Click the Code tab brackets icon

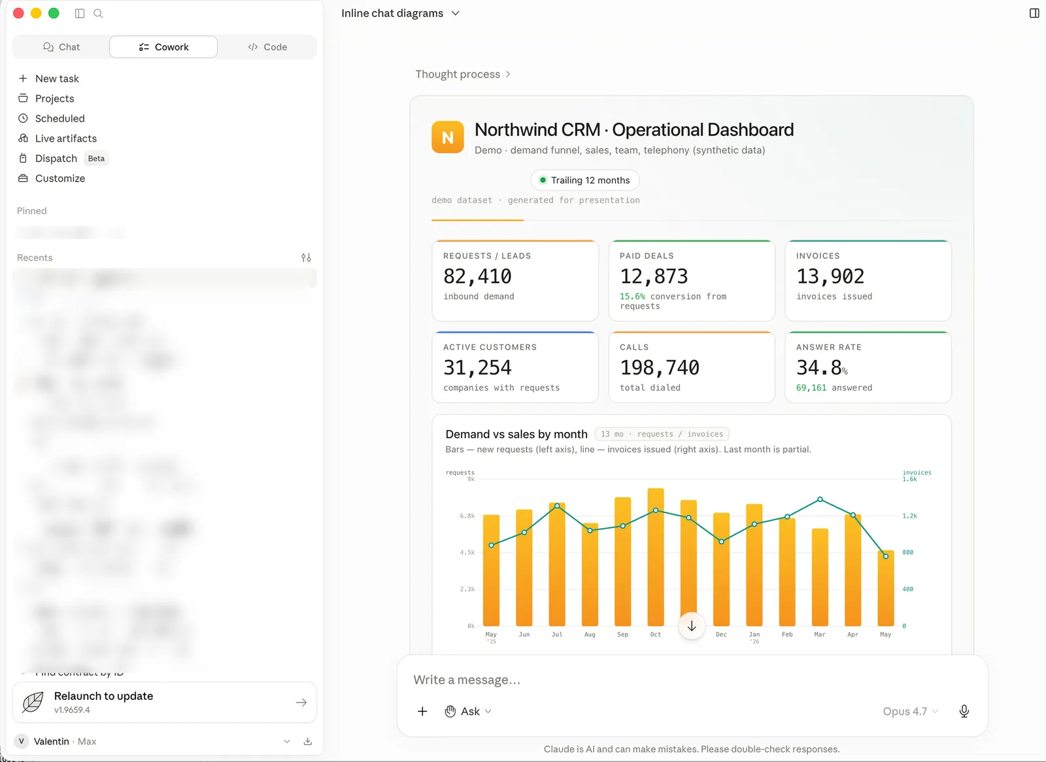point(253,47)
